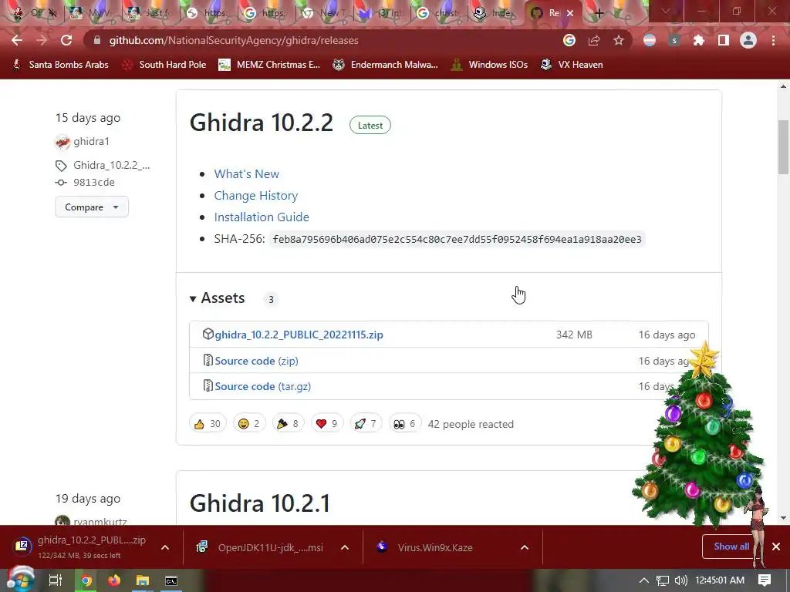Image resolution: width=790 pixels, height=592 pixels.
Task: Download Source code (zip)
Action: tap(256, 361)
